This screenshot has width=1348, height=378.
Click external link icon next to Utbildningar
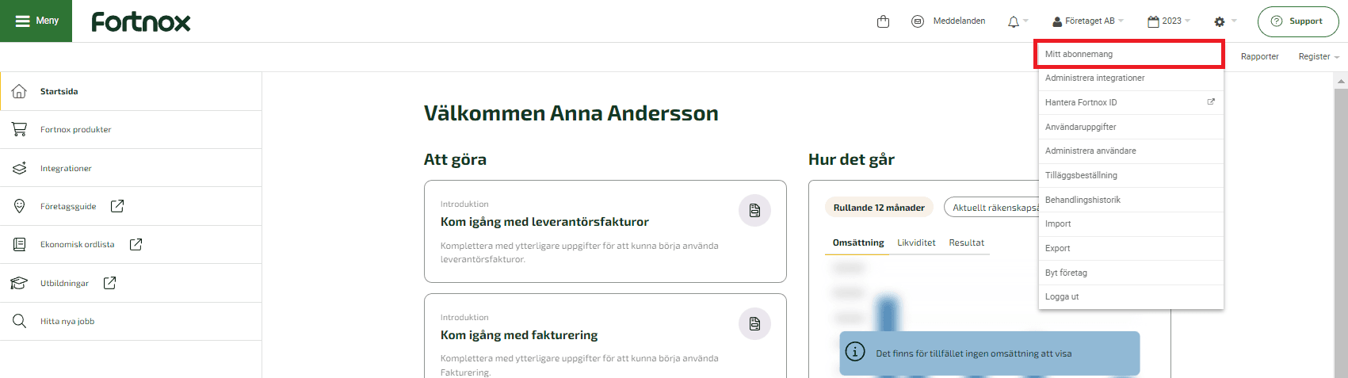click(x=109, y=283)
